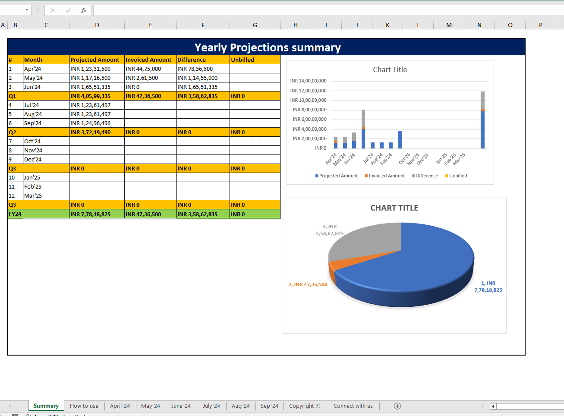The height and width of the screenshot is (416, 564).
Task: Click the blue Projected Amount legend swatch
Action: pos(317,176)
